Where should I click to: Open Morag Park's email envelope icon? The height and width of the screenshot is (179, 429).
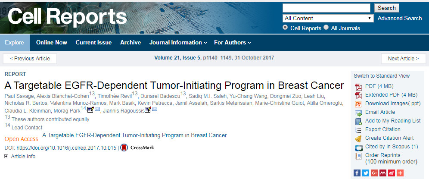click(97, 110)
